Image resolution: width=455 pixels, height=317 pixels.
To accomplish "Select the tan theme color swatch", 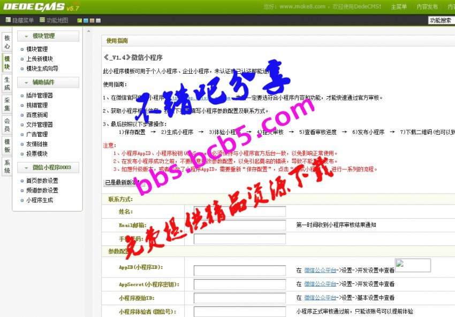I will pyautogui.click(x=92, y=20).
